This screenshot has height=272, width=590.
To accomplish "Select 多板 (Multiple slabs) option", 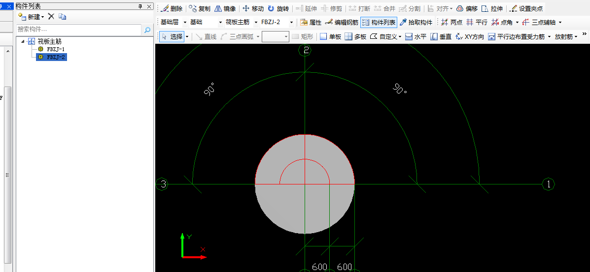I will [355, 37].
